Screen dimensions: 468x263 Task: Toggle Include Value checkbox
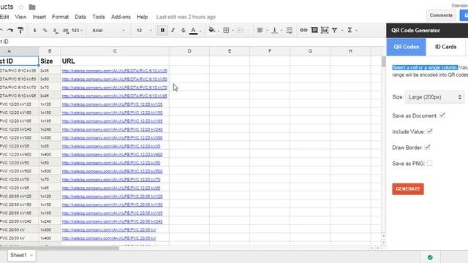tap(429, 131)
